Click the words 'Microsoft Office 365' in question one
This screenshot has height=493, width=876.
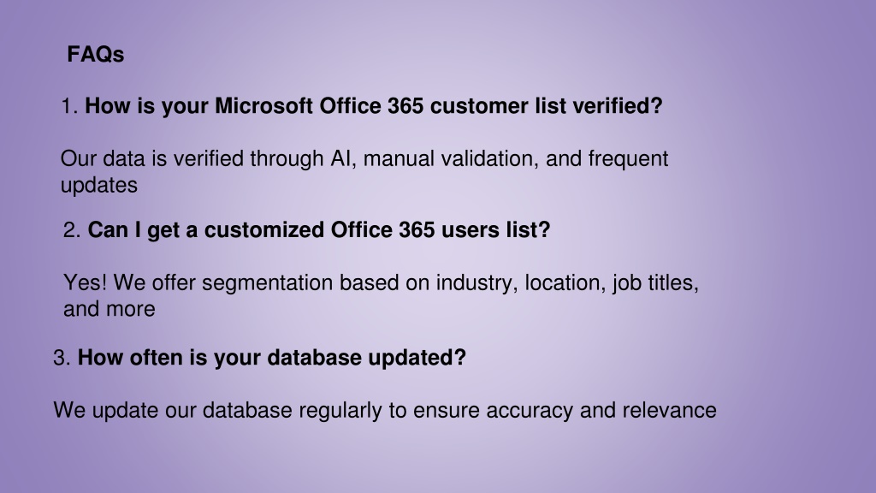point(319,105)
